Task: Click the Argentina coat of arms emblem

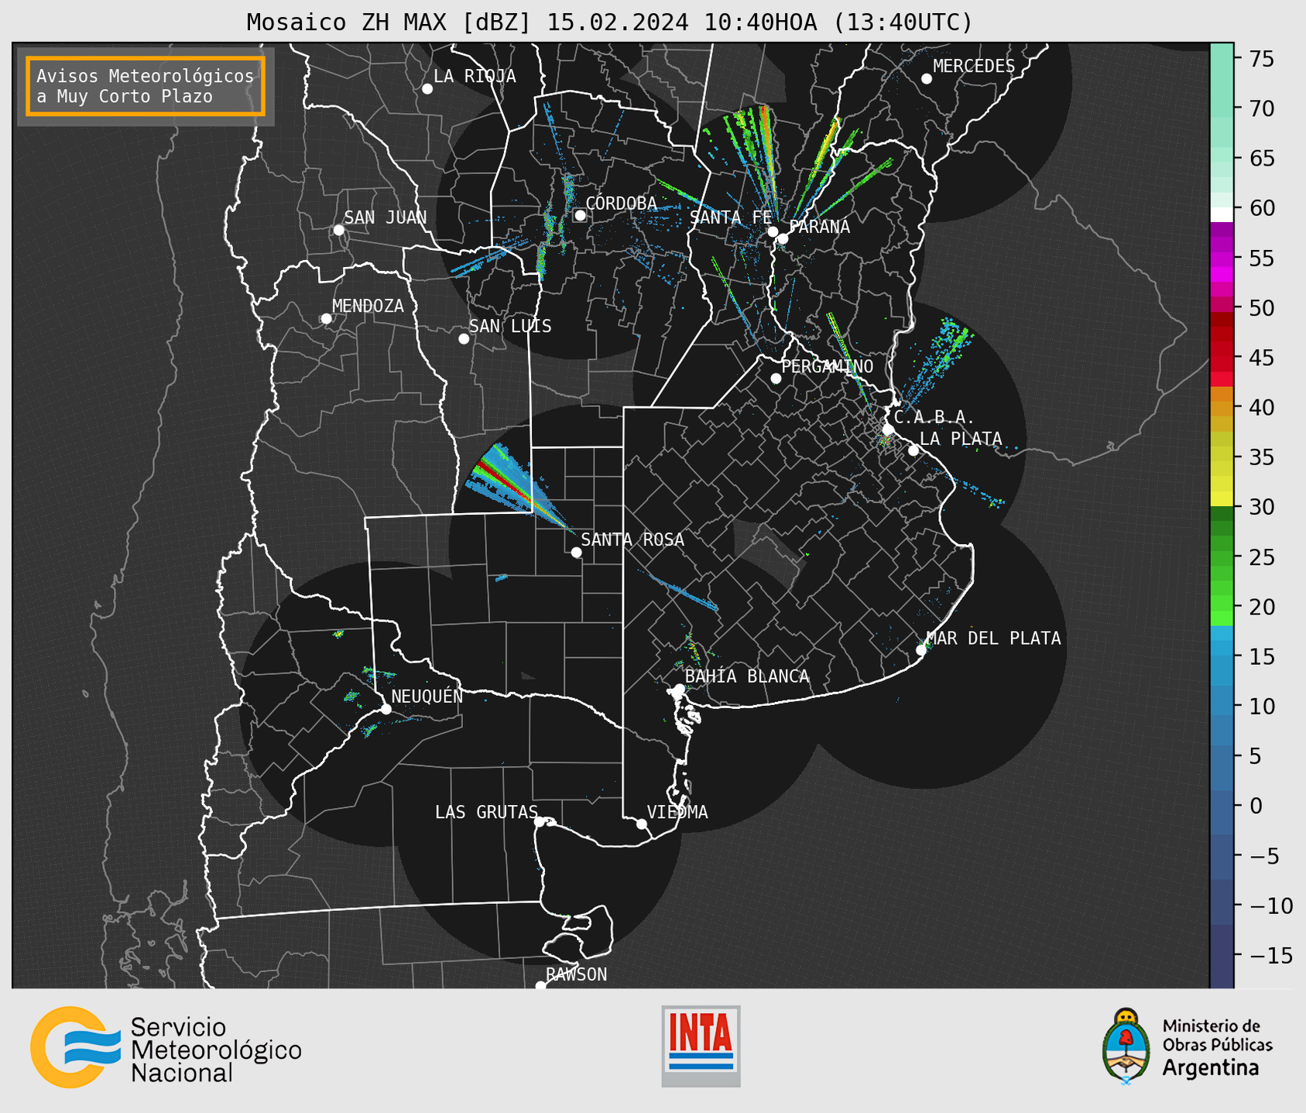Action: click(x=1126, y=1046)
